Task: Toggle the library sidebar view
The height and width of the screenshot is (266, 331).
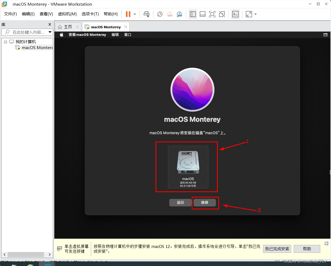Action: 193,14
